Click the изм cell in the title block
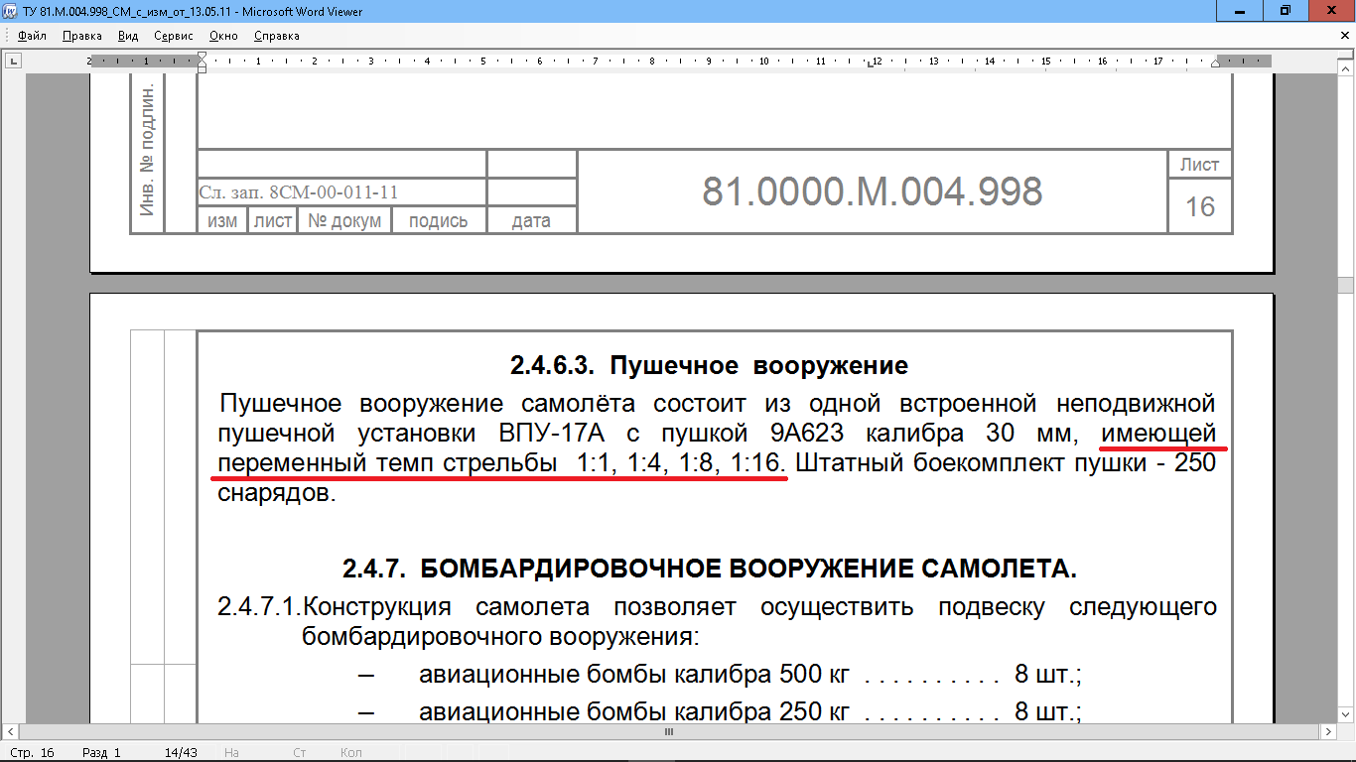Viewport: 1356px width, 762px height. [x=222, y=220]
